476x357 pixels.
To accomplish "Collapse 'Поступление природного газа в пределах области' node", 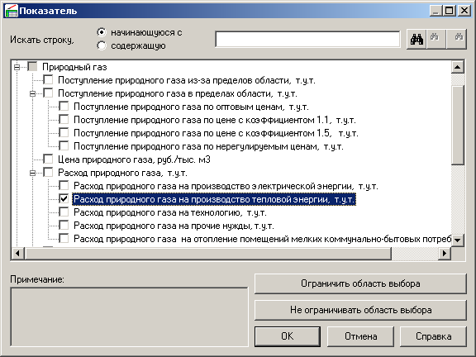I will pos(32,93).
